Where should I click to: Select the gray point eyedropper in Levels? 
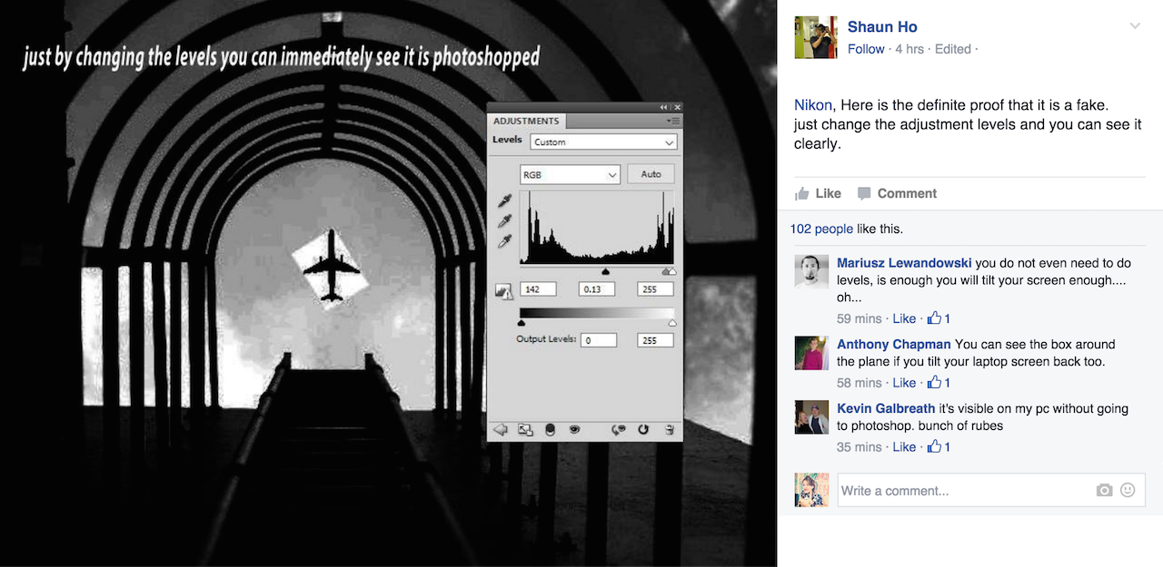point(504,220)
